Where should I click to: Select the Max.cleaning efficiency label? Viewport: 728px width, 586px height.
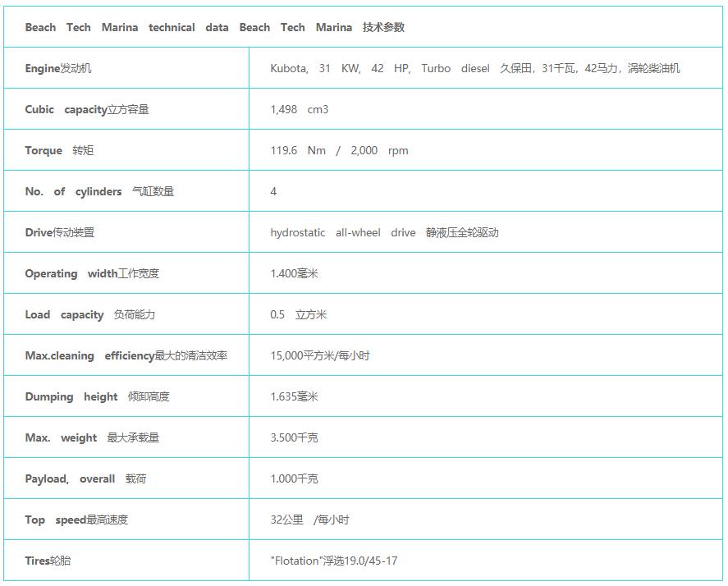point(126,355)
